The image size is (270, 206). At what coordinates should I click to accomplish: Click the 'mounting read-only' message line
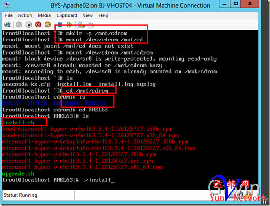point(109,59)
